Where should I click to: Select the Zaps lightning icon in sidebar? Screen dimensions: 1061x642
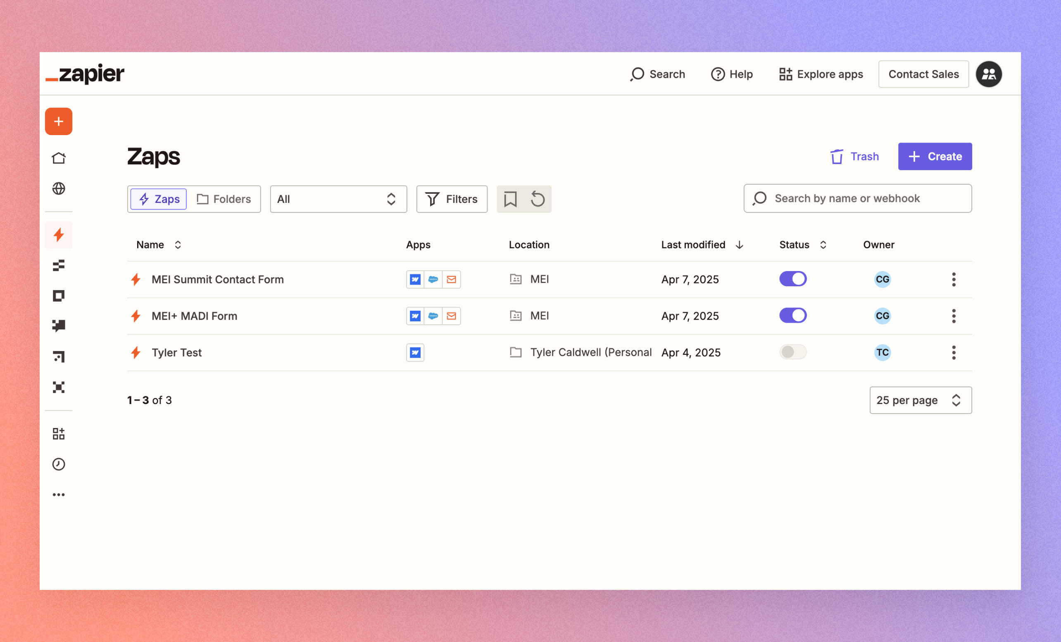coord(59,235)
